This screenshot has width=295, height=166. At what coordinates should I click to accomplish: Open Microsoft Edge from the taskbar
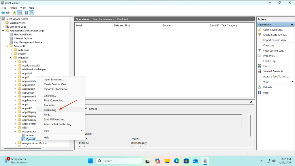pos(176,161)
